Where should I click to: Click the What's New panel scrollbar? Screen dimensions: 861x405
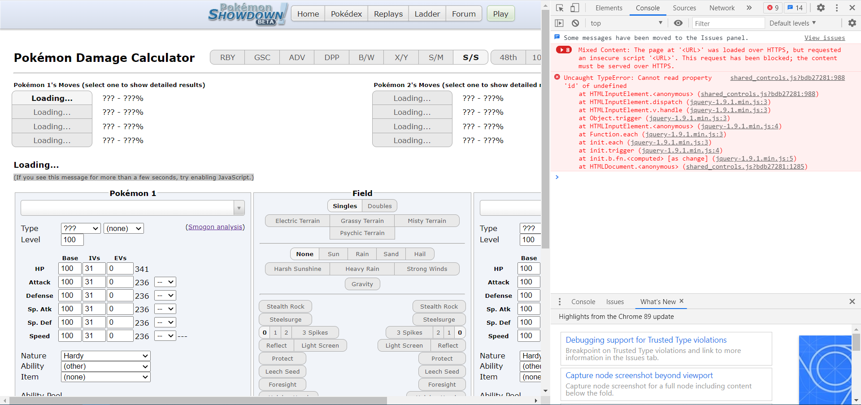point(856,343)
